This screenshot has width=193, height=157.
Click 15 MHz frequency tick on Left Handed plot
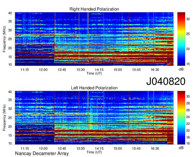pyautogui.click(x=10, y=136)
